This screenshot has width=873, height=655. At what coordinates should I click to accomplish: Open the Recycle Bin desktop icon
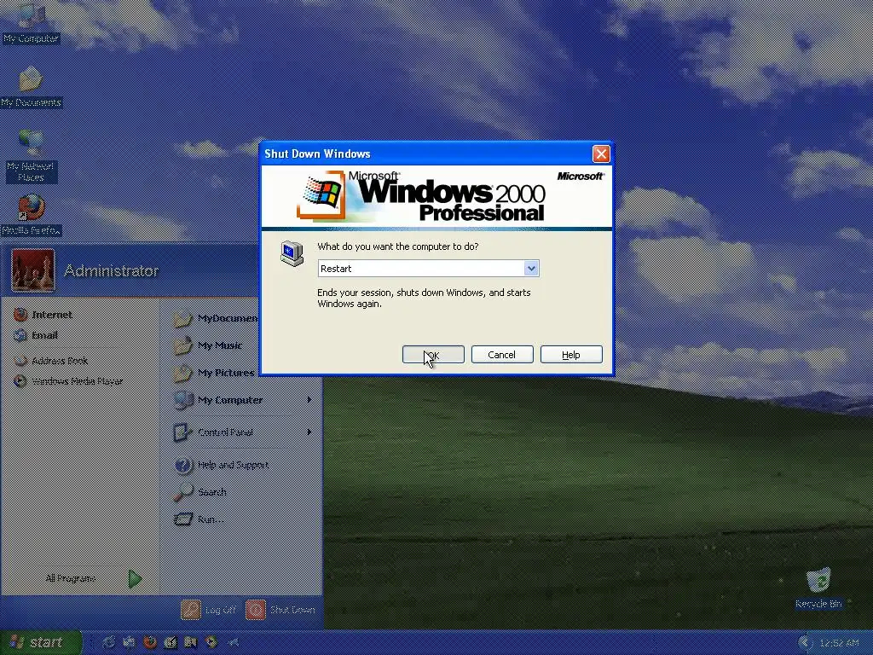pos(818,588)
